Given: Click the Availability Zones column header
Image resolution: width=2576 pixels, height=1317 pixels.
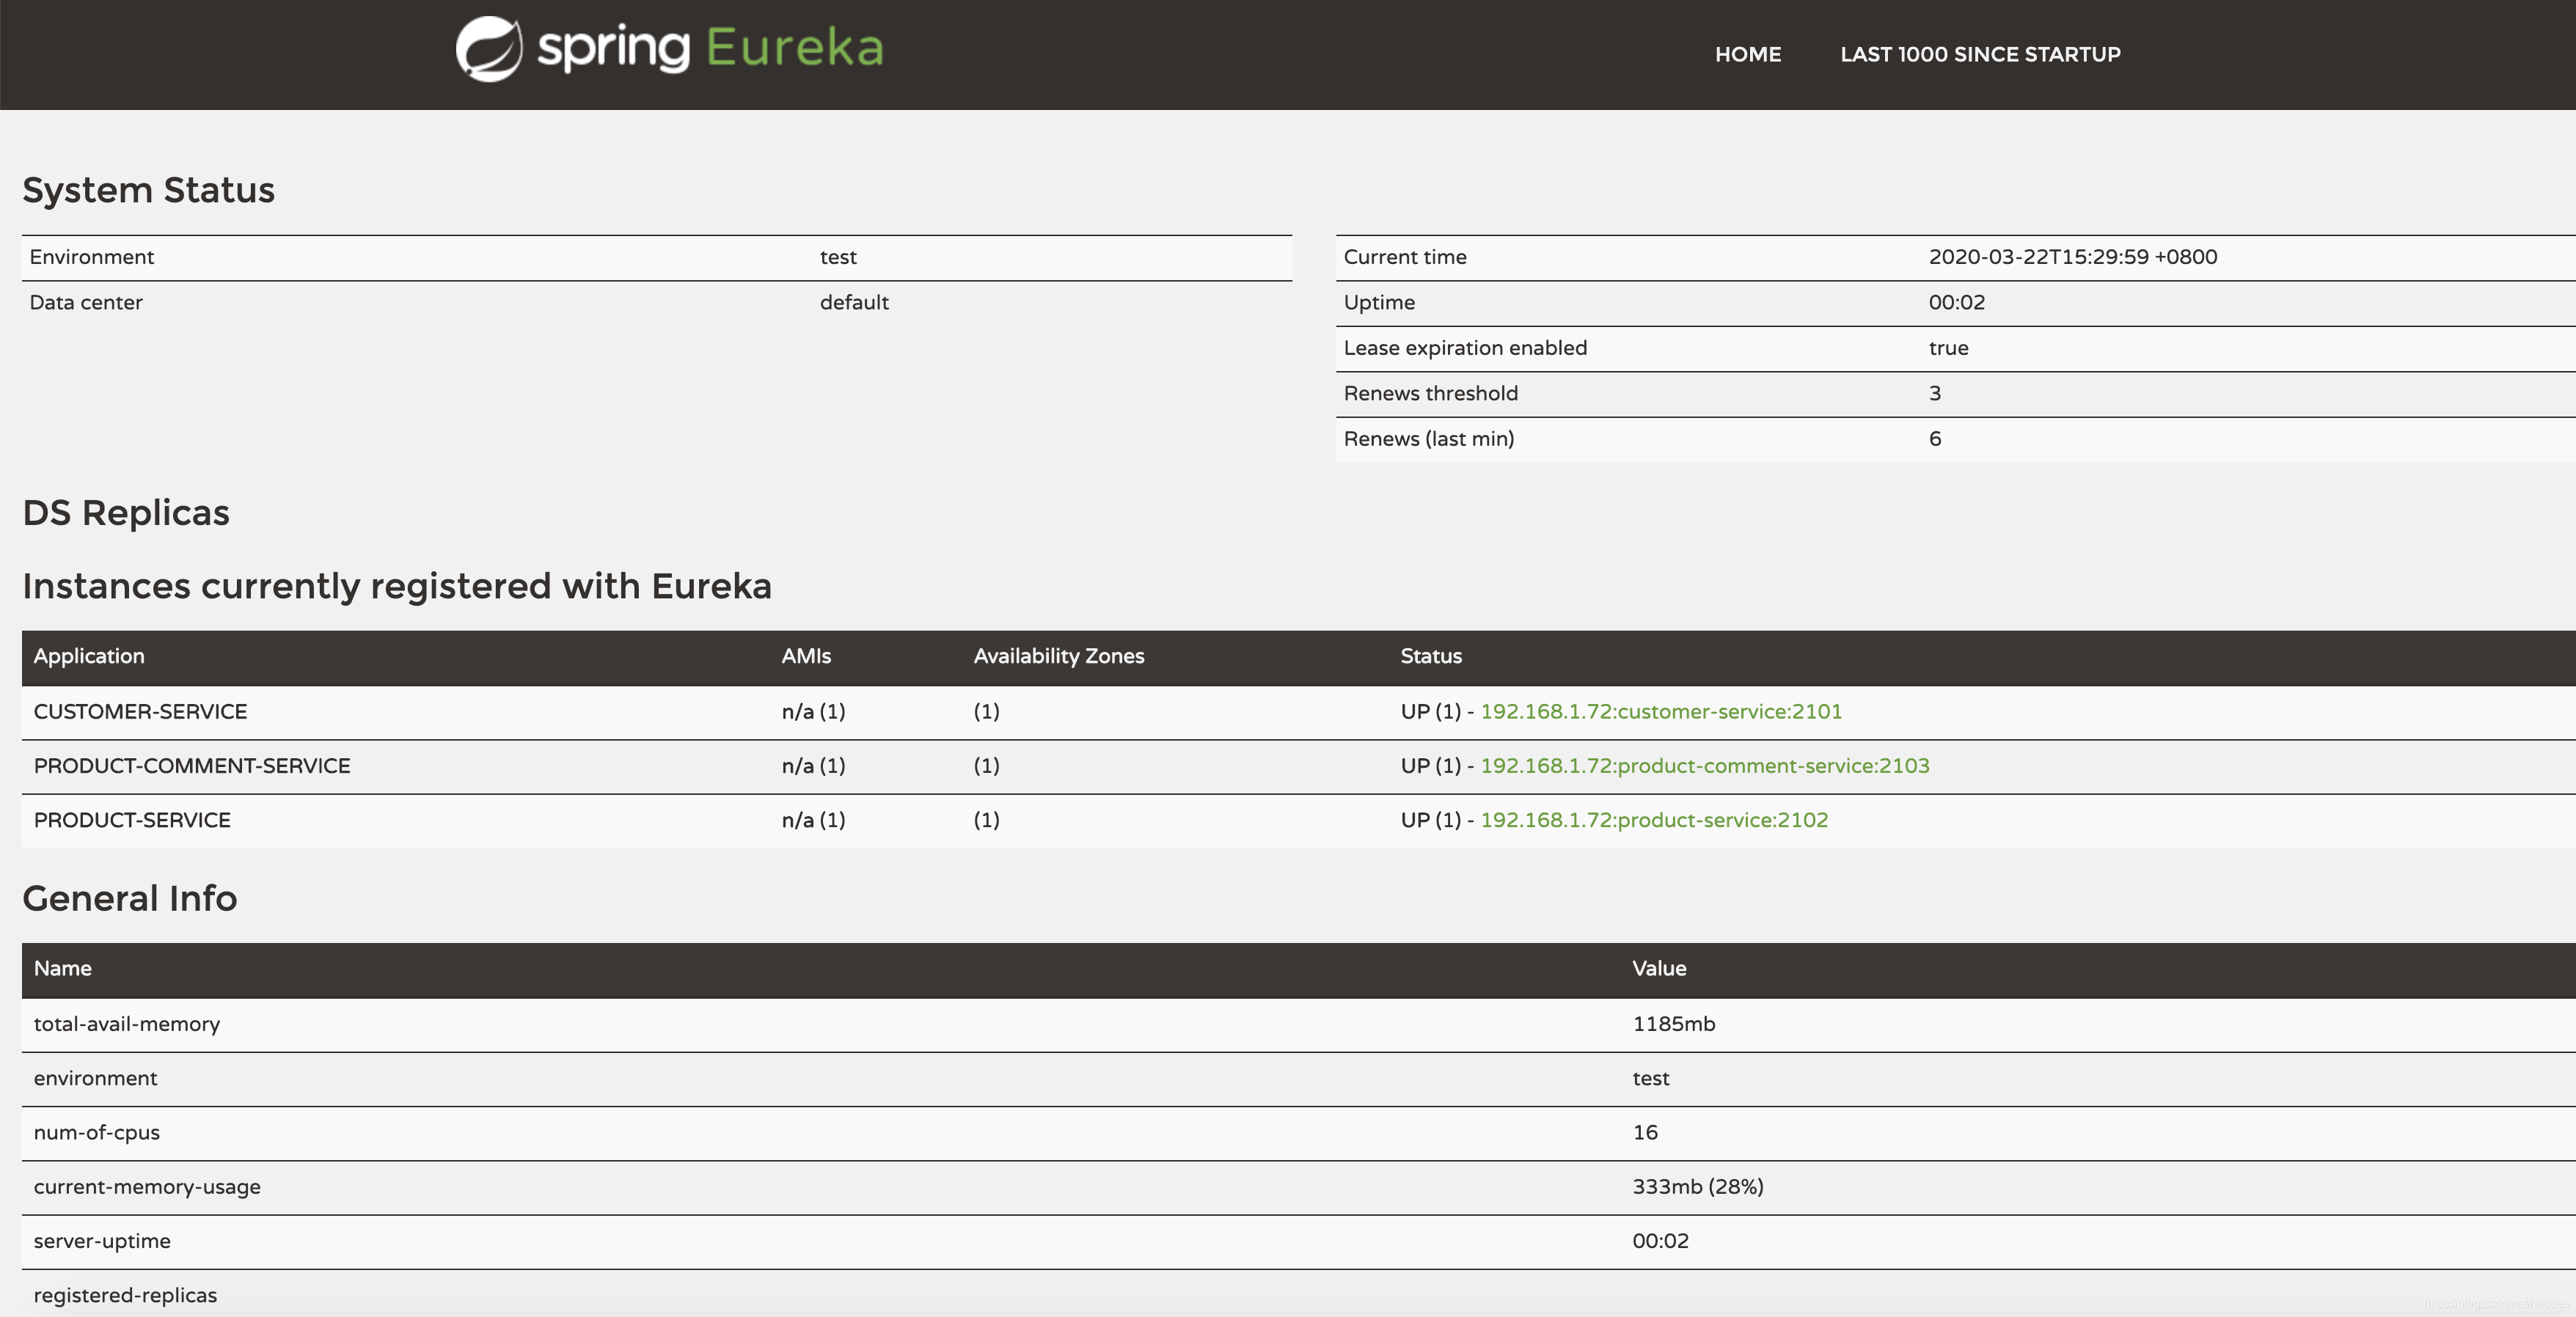Looking at the screenshot, I should point(1058,657).
